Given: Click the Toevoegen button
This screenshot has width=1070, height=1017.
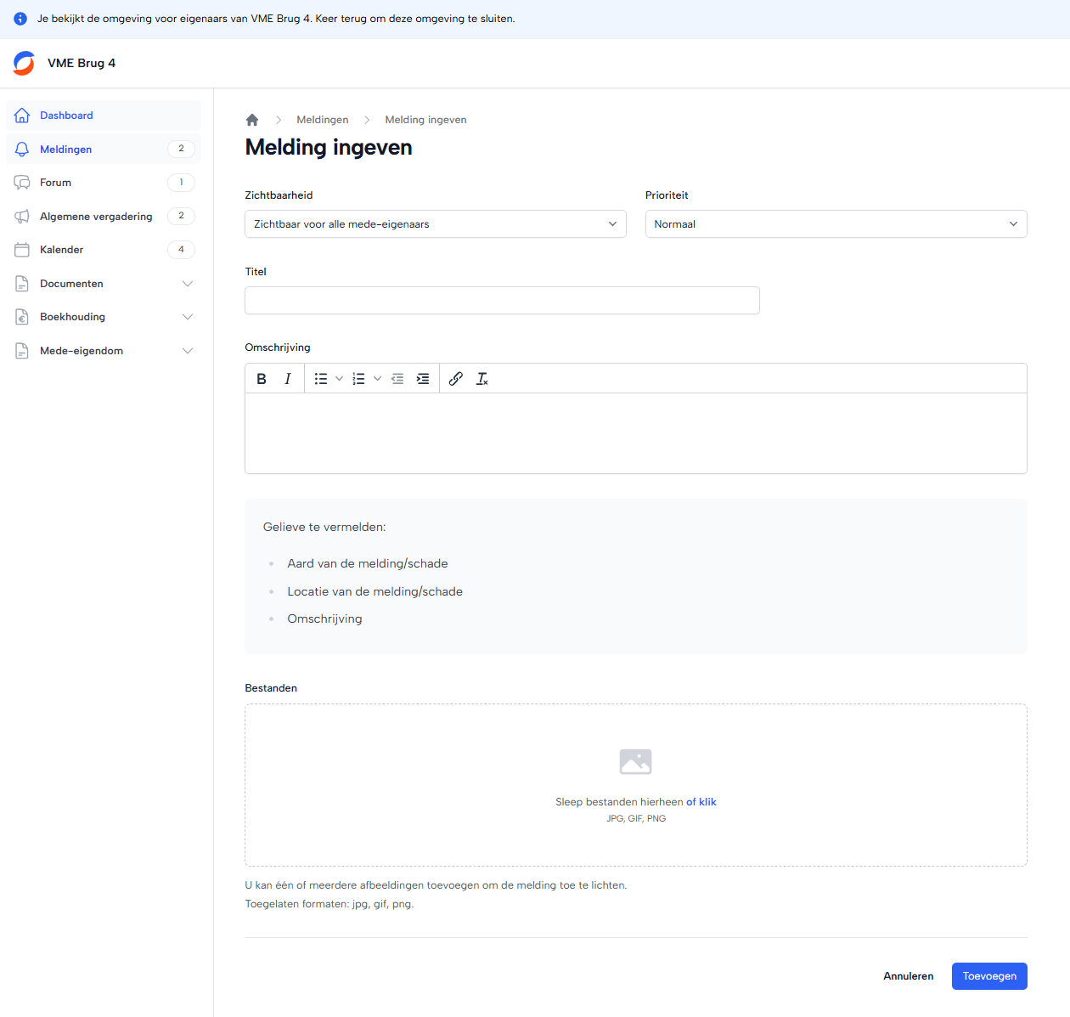Looking at the screenshot, I should coord(988,976).
